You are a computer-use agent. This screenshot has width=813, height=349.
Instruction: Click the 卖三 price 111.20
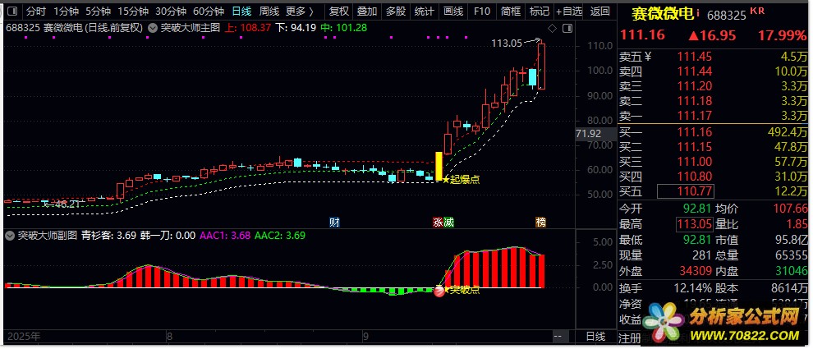(695, 86)
